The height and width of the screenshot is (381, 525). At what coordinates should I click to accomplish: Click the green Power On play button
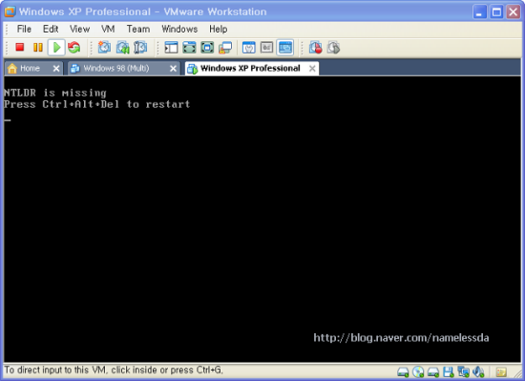(56, 48)
